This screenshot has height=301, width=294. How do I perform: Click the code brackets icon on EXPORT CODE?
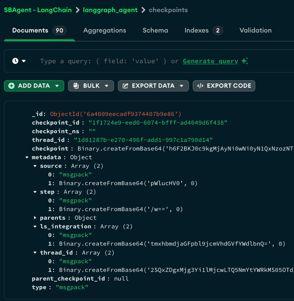200,86
